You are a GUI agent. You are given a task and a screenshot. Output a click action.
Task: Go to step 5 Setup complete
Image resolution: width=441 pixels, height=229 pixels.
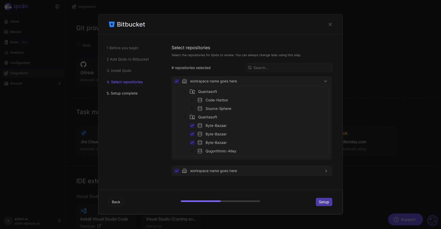(122, 93)
